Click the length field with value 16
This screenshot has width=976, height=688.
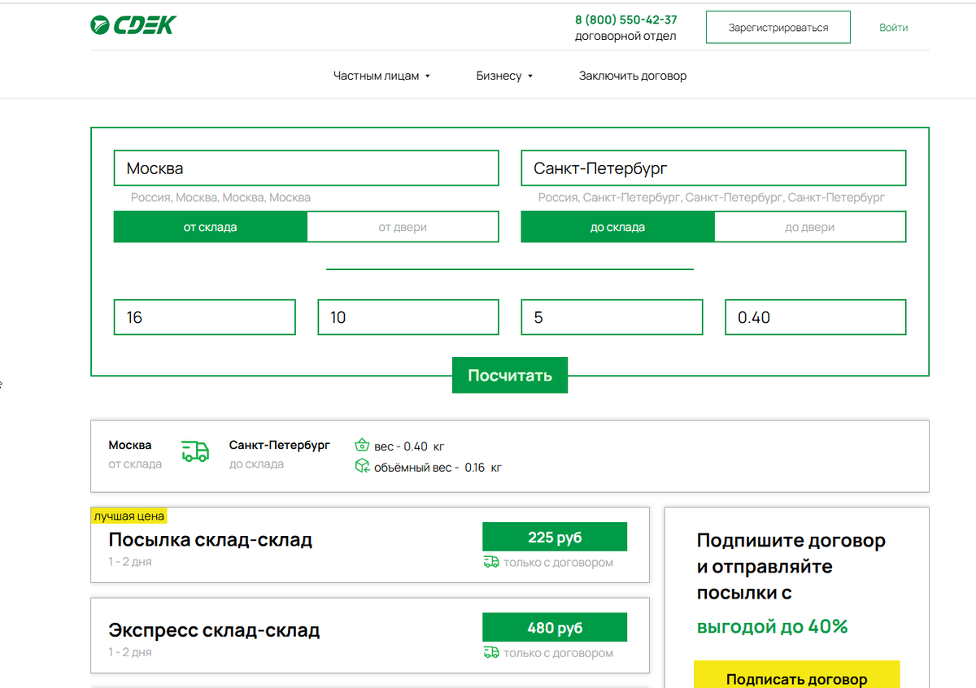tap(205, 317)
